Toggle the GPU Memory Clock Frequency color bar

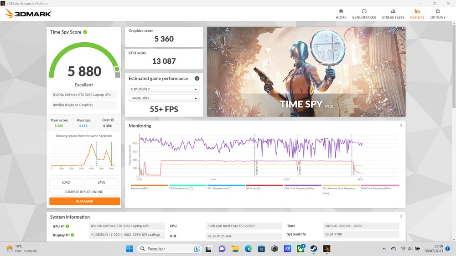(x=341, y=186)
